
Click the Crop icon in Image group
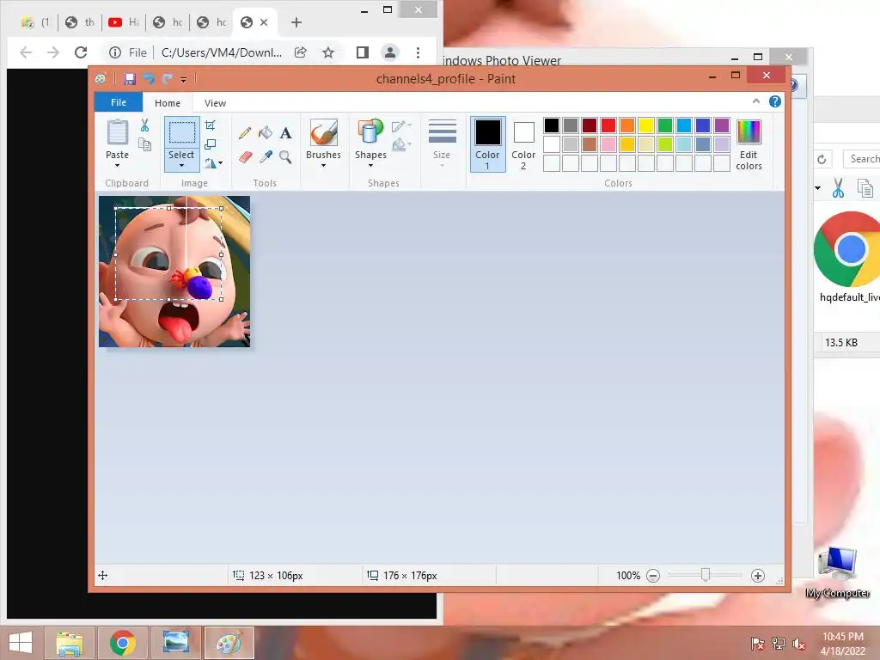[211, 125]
